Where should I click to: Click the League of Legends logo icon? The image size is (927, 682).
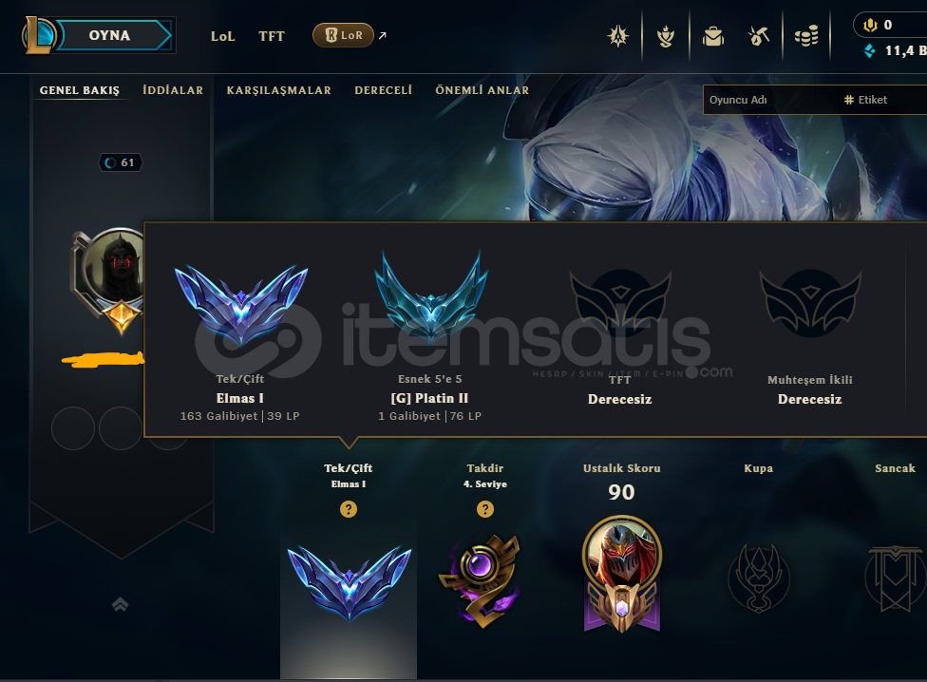[39, 35]
